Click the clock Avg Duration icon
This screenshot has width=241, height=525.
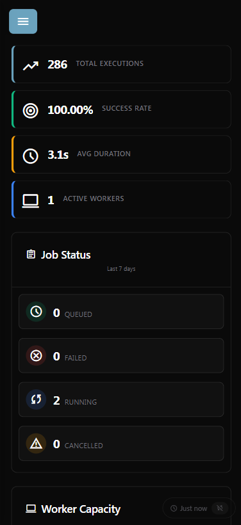point(31,156)
